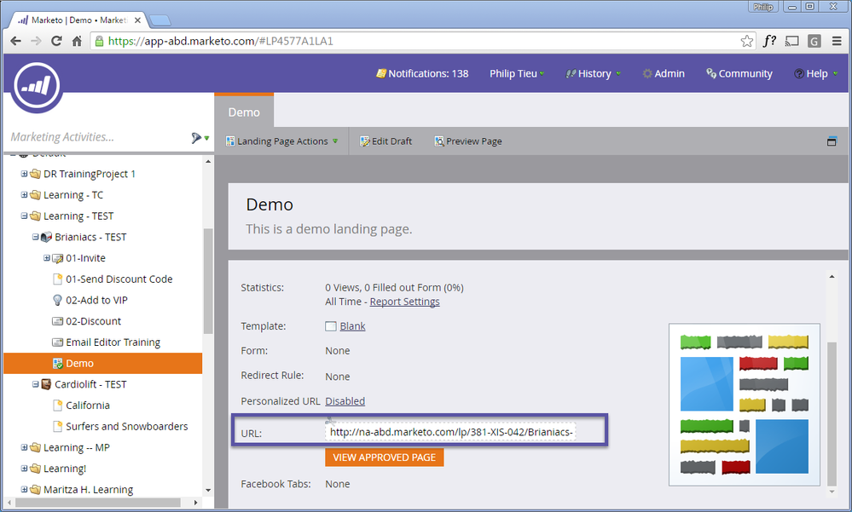852x512 pixels.
Task: Click the Blank template link
Action: (352, 326)
